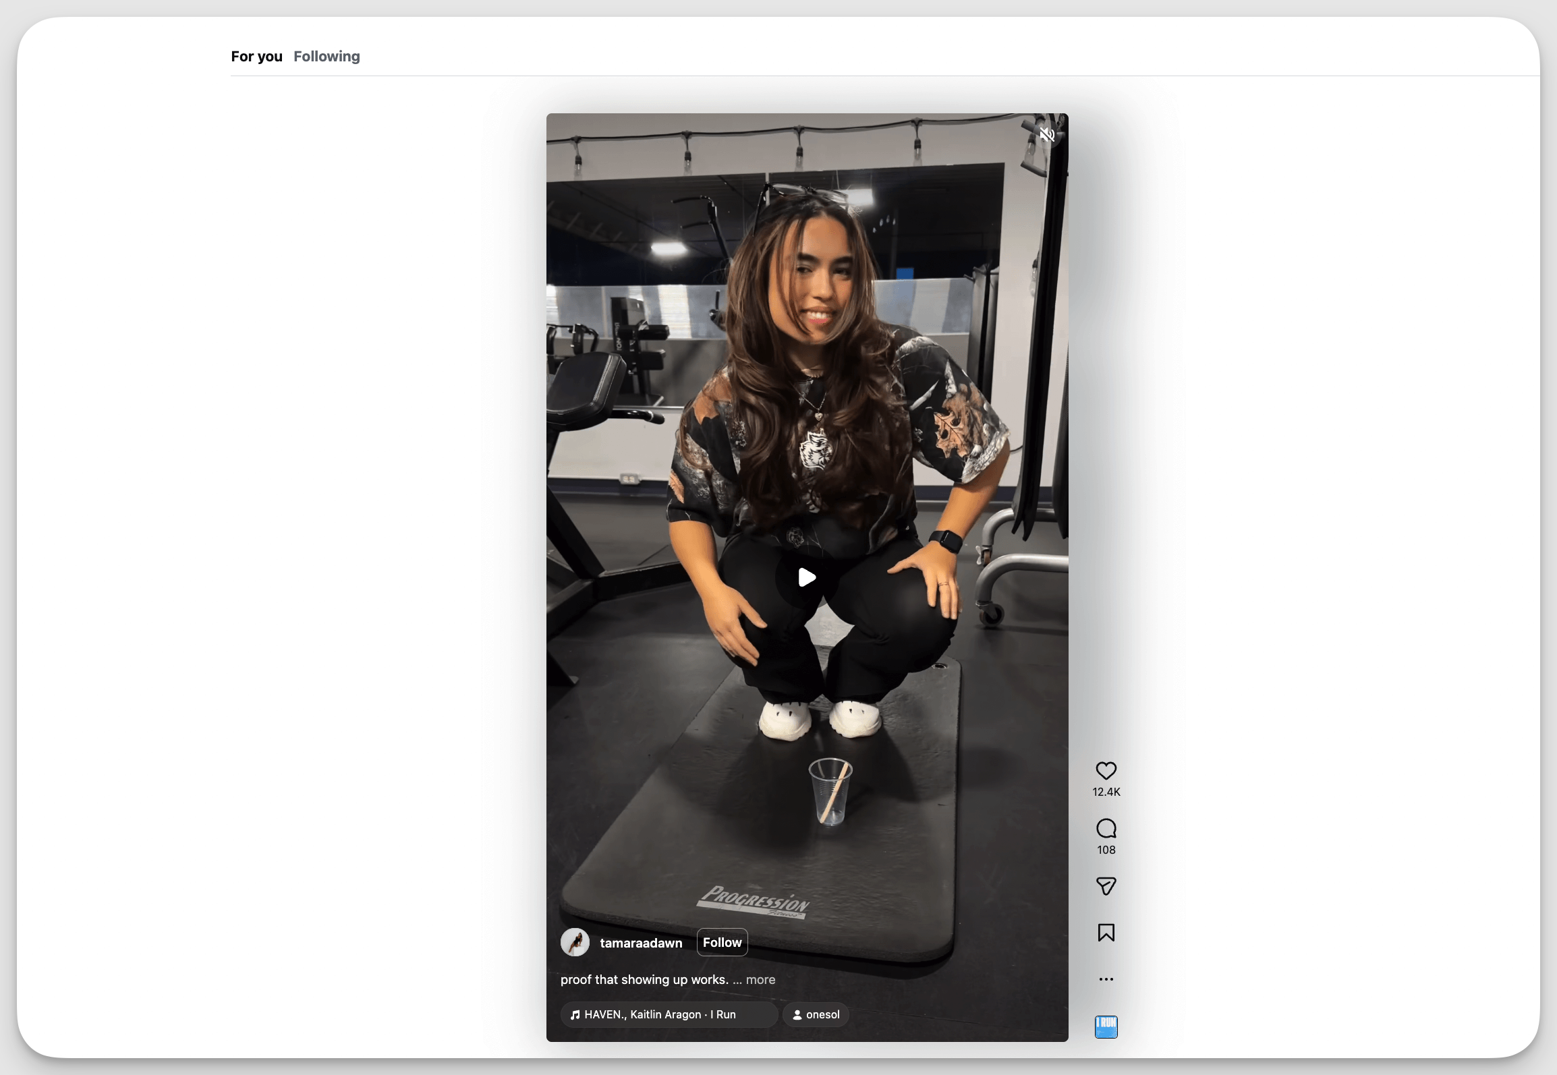Open more options via the three dots icon

click(1106, 979)
